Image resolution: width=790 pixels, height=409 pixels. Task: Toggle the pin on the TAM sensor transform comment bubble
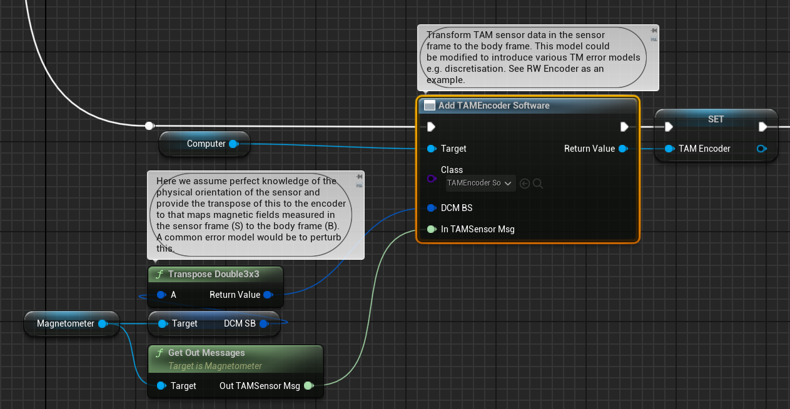click(654, 31)
